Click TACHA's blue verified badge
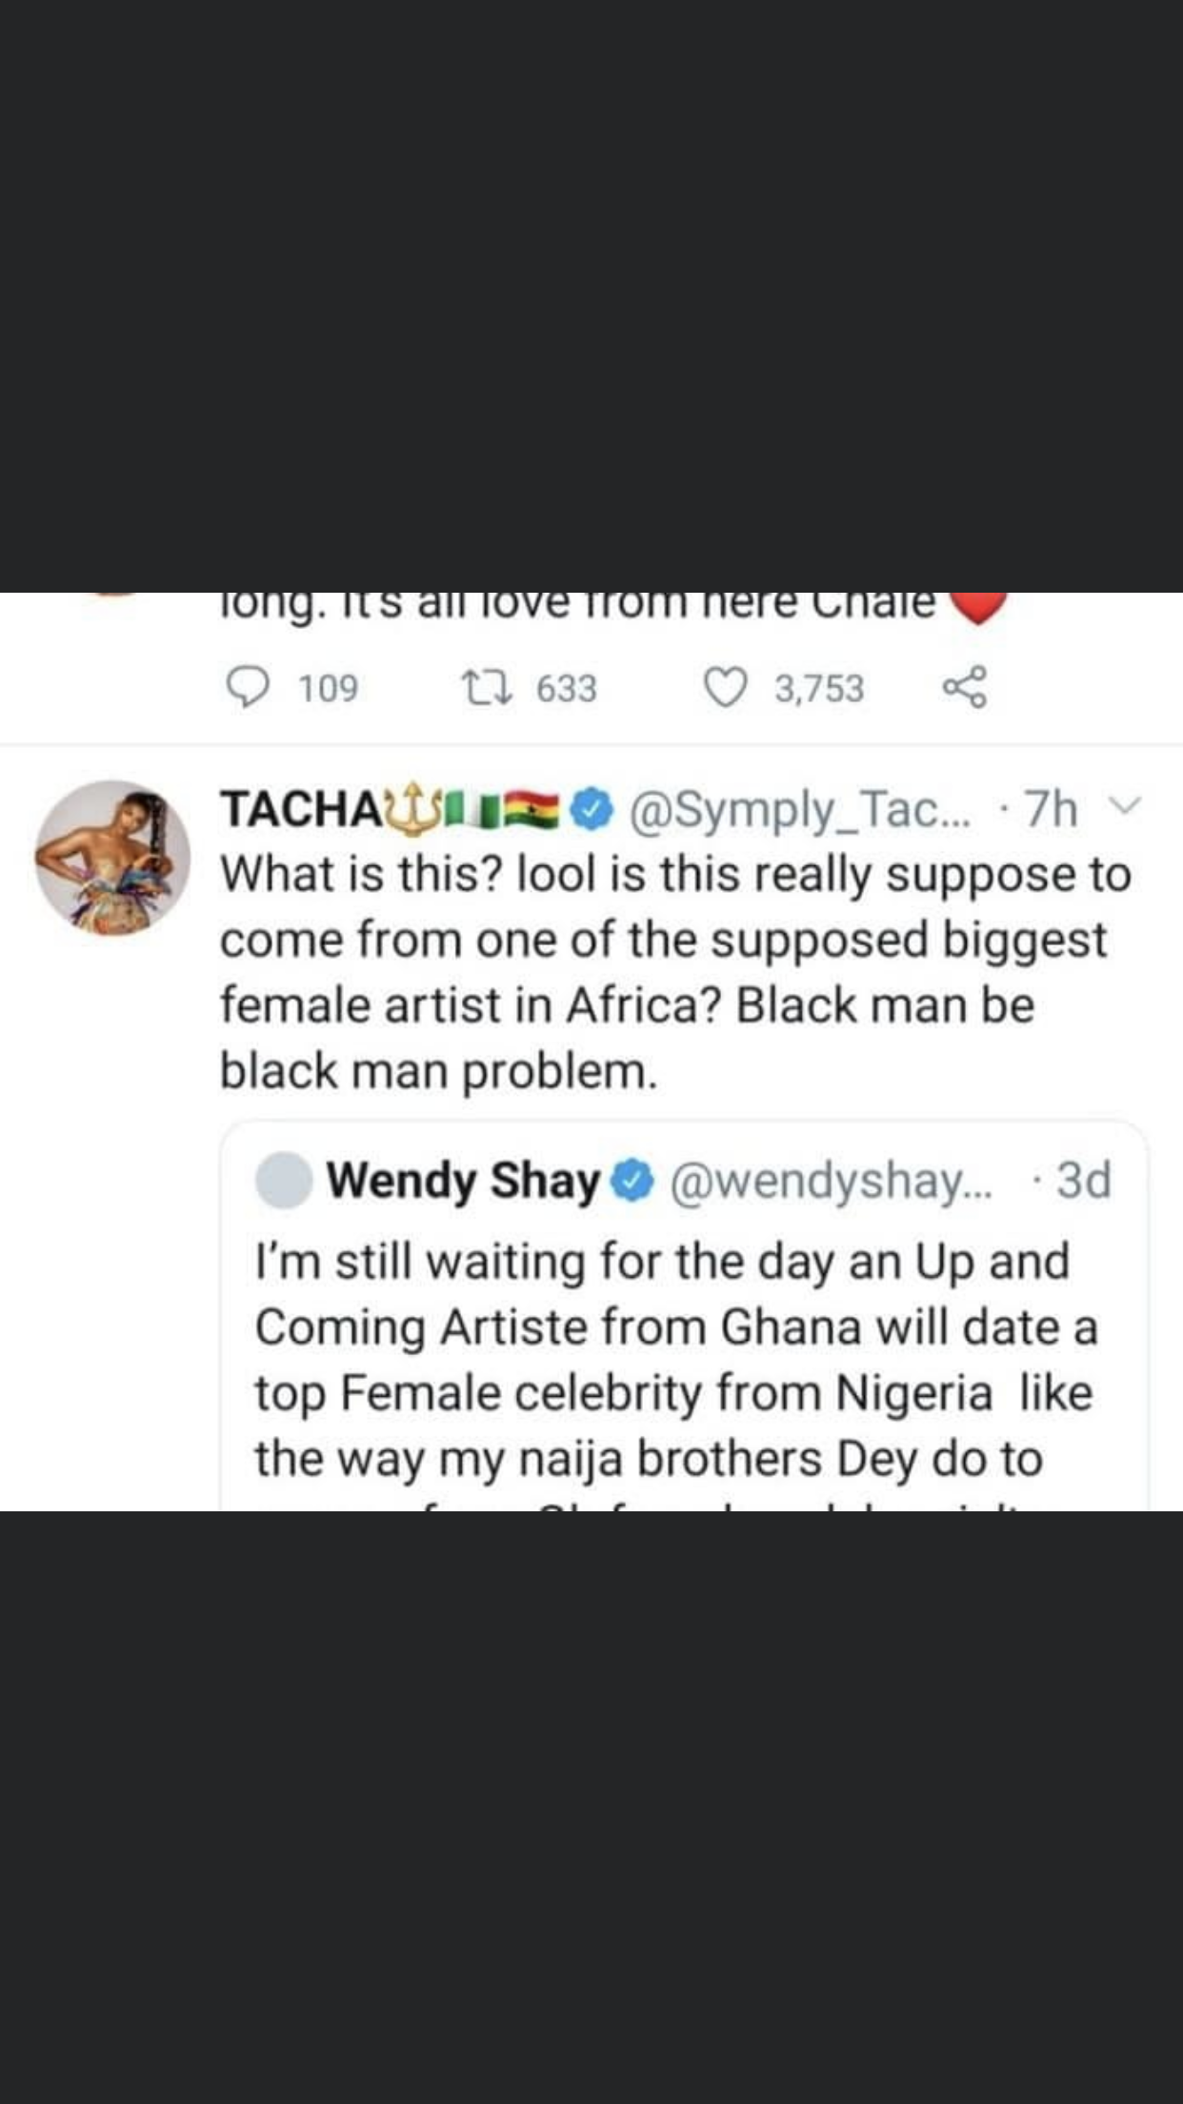 pyautogui.click(x=591, y=809)
